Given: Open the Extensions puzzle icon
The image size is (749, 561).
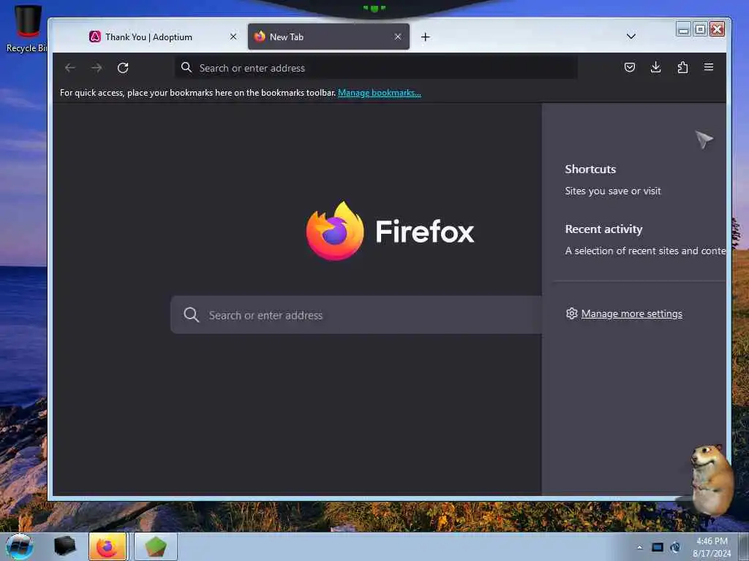Looking at the screenshot, I should 682,67.
